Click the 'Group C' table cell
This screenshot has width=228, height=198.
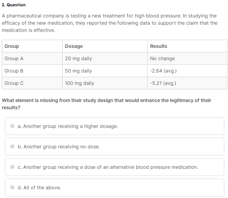coord(32,83)
